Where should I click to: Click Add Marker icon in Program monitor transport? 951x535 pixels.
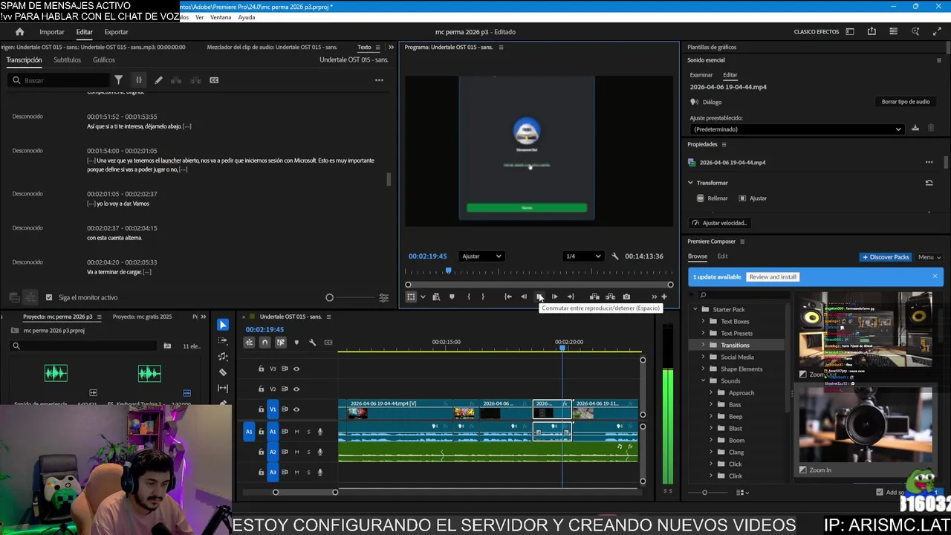click(452, 297)
